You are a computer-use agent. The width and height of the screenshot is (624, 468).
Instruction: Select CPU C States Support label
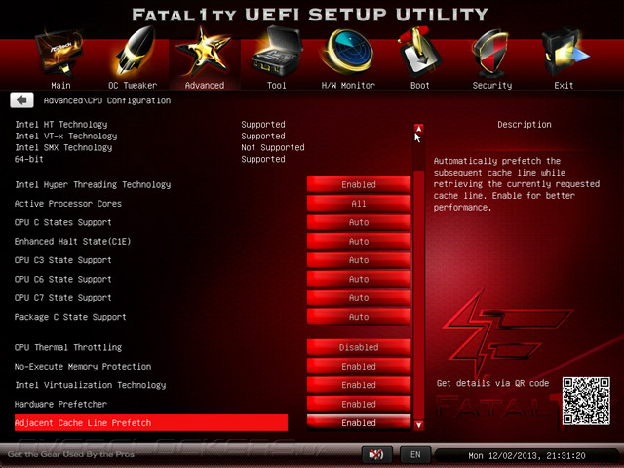(x=62, y=222)
